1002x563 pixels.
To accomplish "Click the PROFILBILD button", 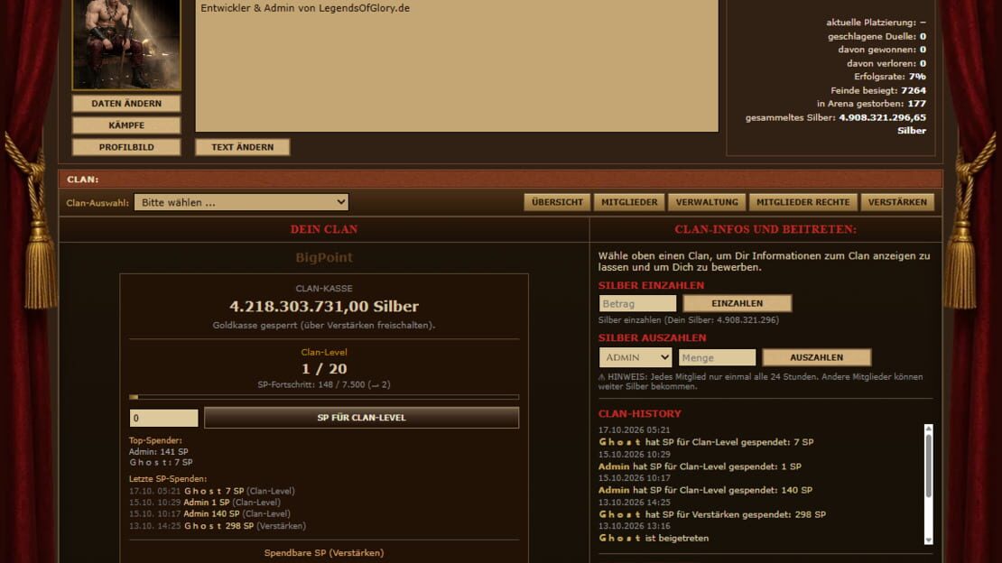I will [126, 147].
